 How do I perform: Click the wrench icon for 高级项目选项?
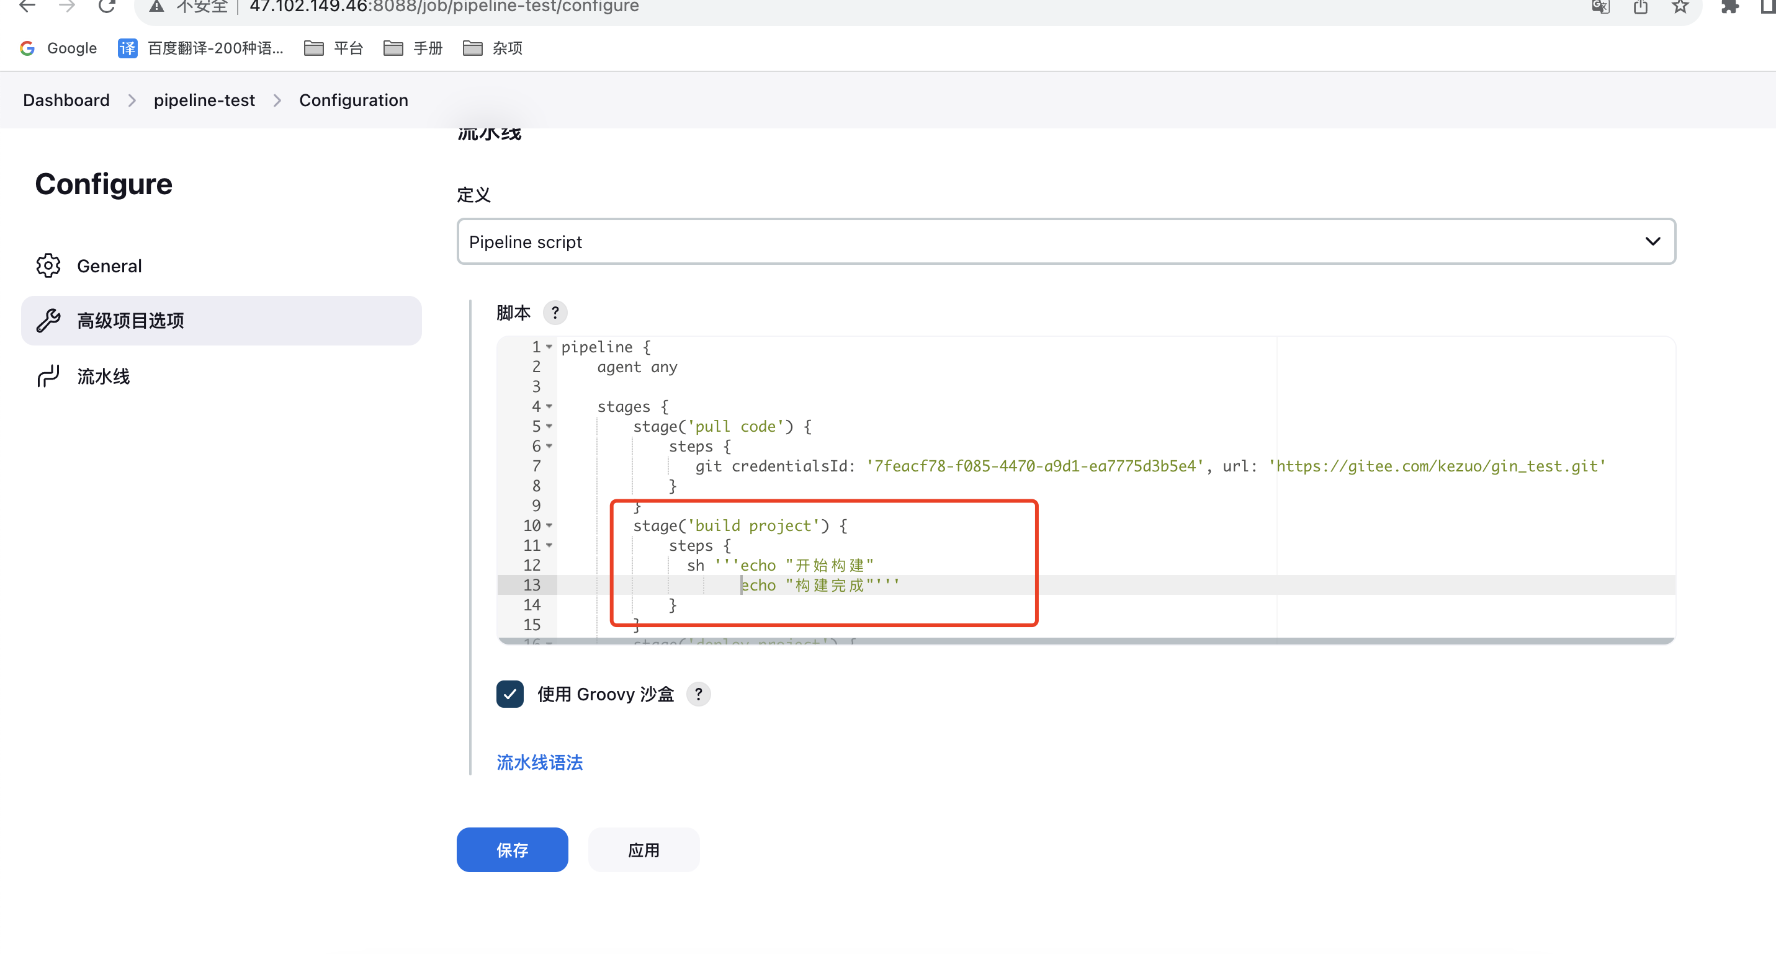(x=48, y=321)
